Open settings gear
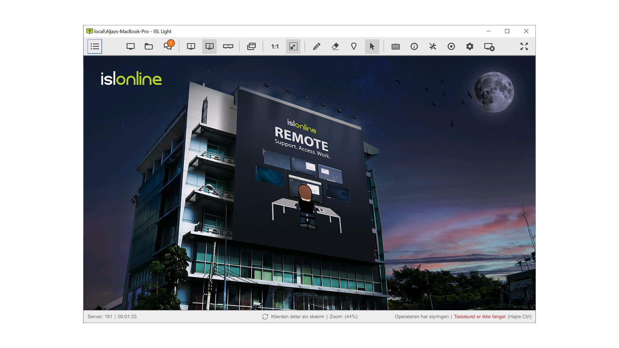Screen dimensions: 619x348 (x=470, y=46)
